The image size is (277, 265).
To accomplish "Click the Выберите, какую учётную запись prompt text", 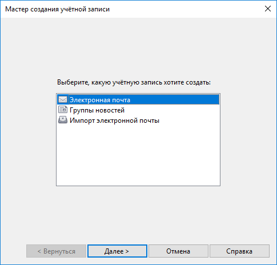I will (x=134, y=82).
